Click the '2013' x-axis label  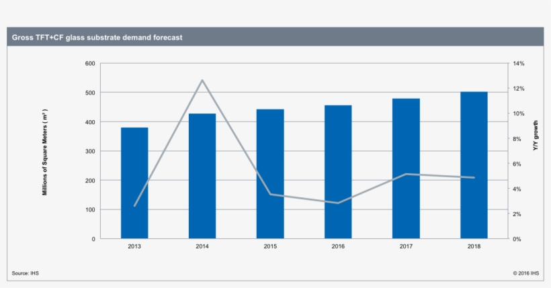click(x=134, y=246)
